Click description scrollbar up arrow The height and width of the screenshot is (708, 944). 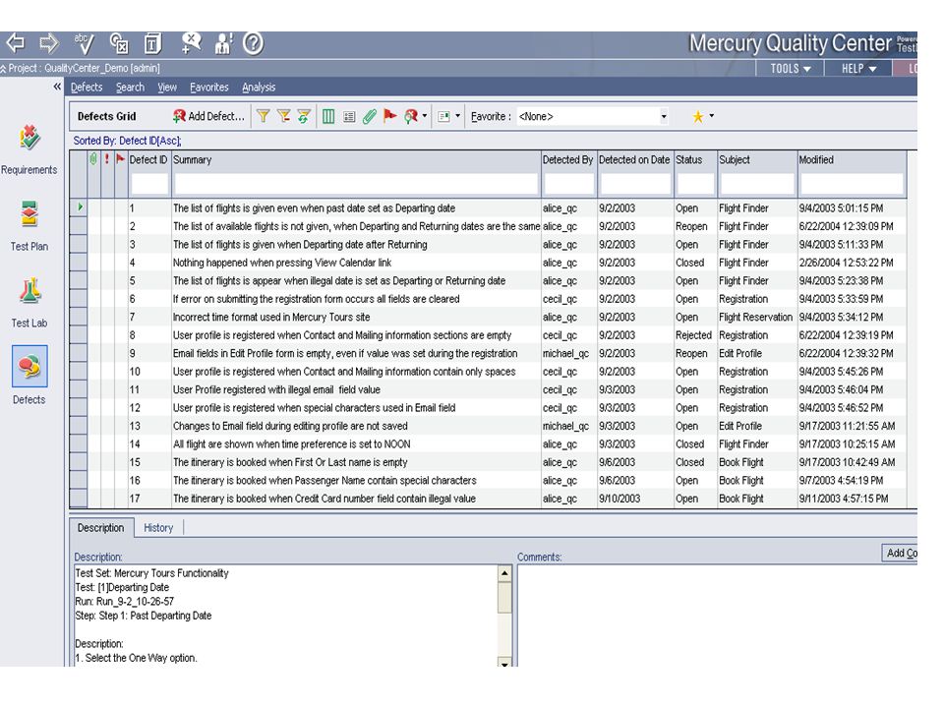pyautogui.click(x=504, y=572)
